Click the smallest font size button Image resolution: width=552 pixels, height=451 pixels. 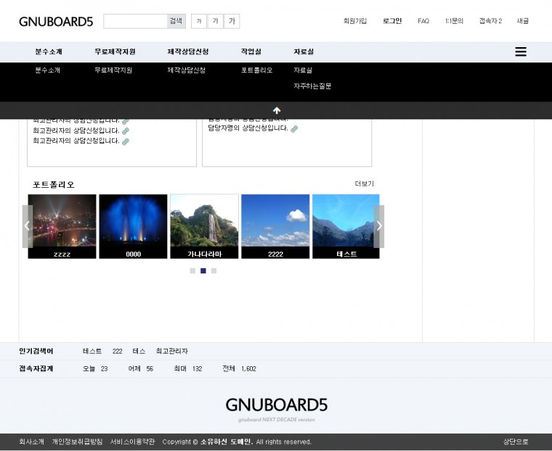199,21
